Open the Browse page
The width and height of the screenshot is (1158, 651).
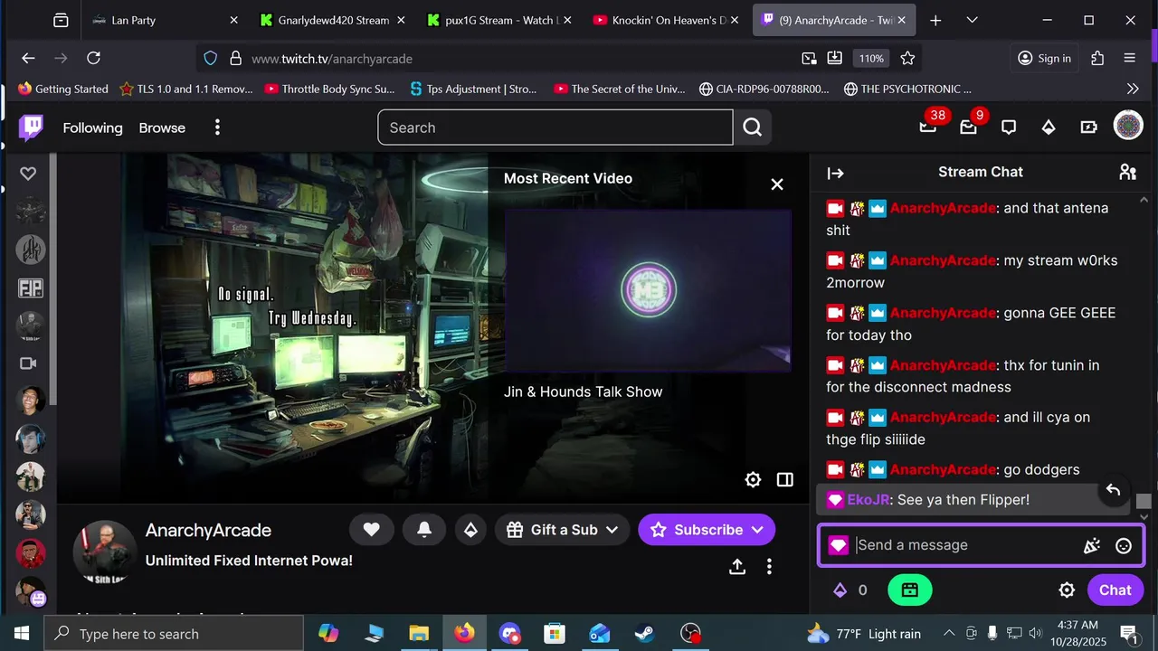162,127
